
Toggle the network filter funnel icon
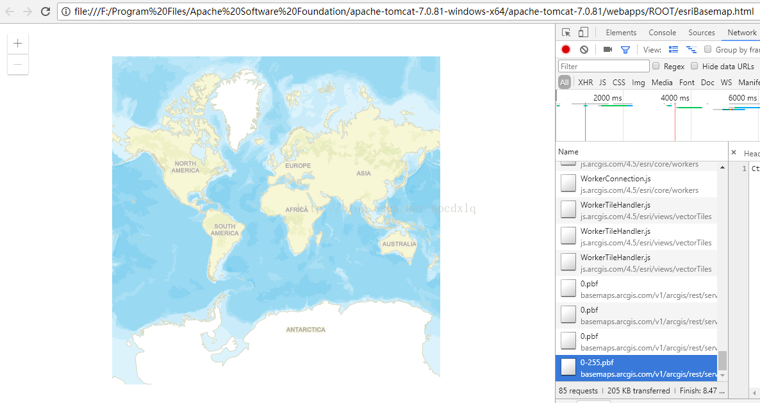point(625,49)
